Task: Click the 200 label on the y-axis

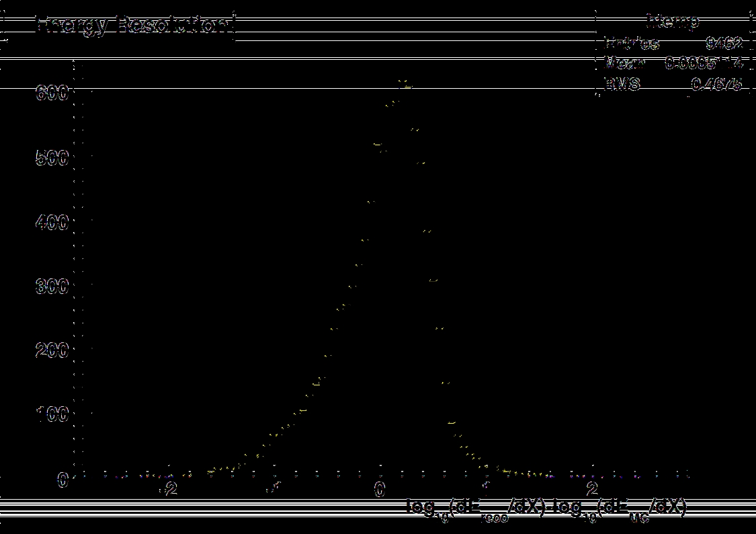Action: pyautogui.click(x=51, y=350)
